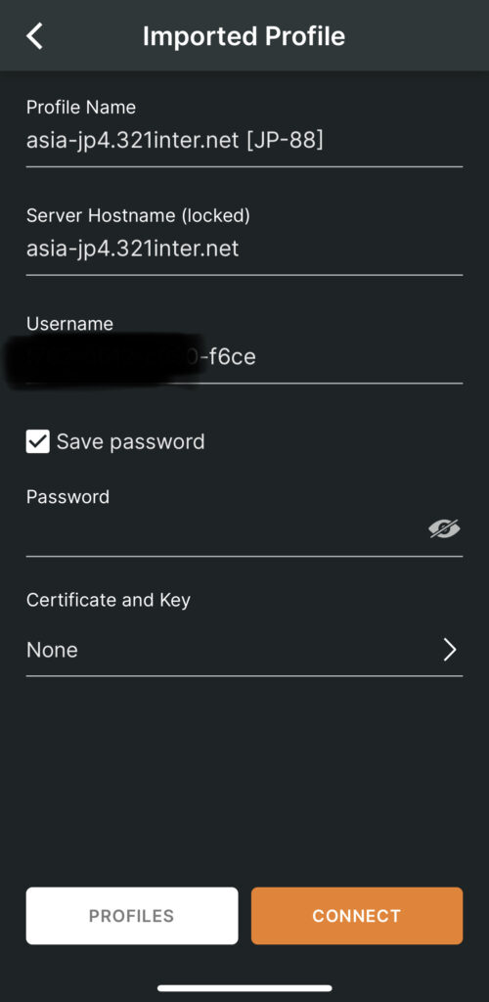Tap the Certificate and Key label
This screenshot has width=489, height=1002.
(109, 600)
